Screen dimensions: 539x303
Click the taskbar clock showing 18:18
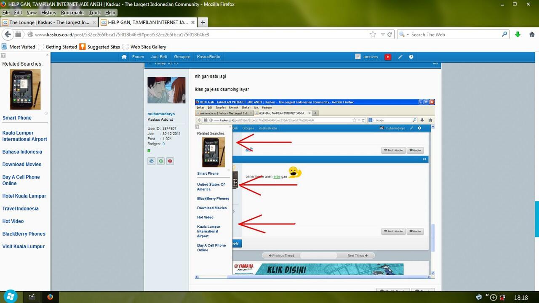[521, 298]
